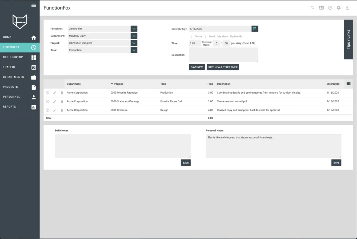The image size is (357, 239).
Task: Click the FunctionFox fox logo
Action: [20, 21]
